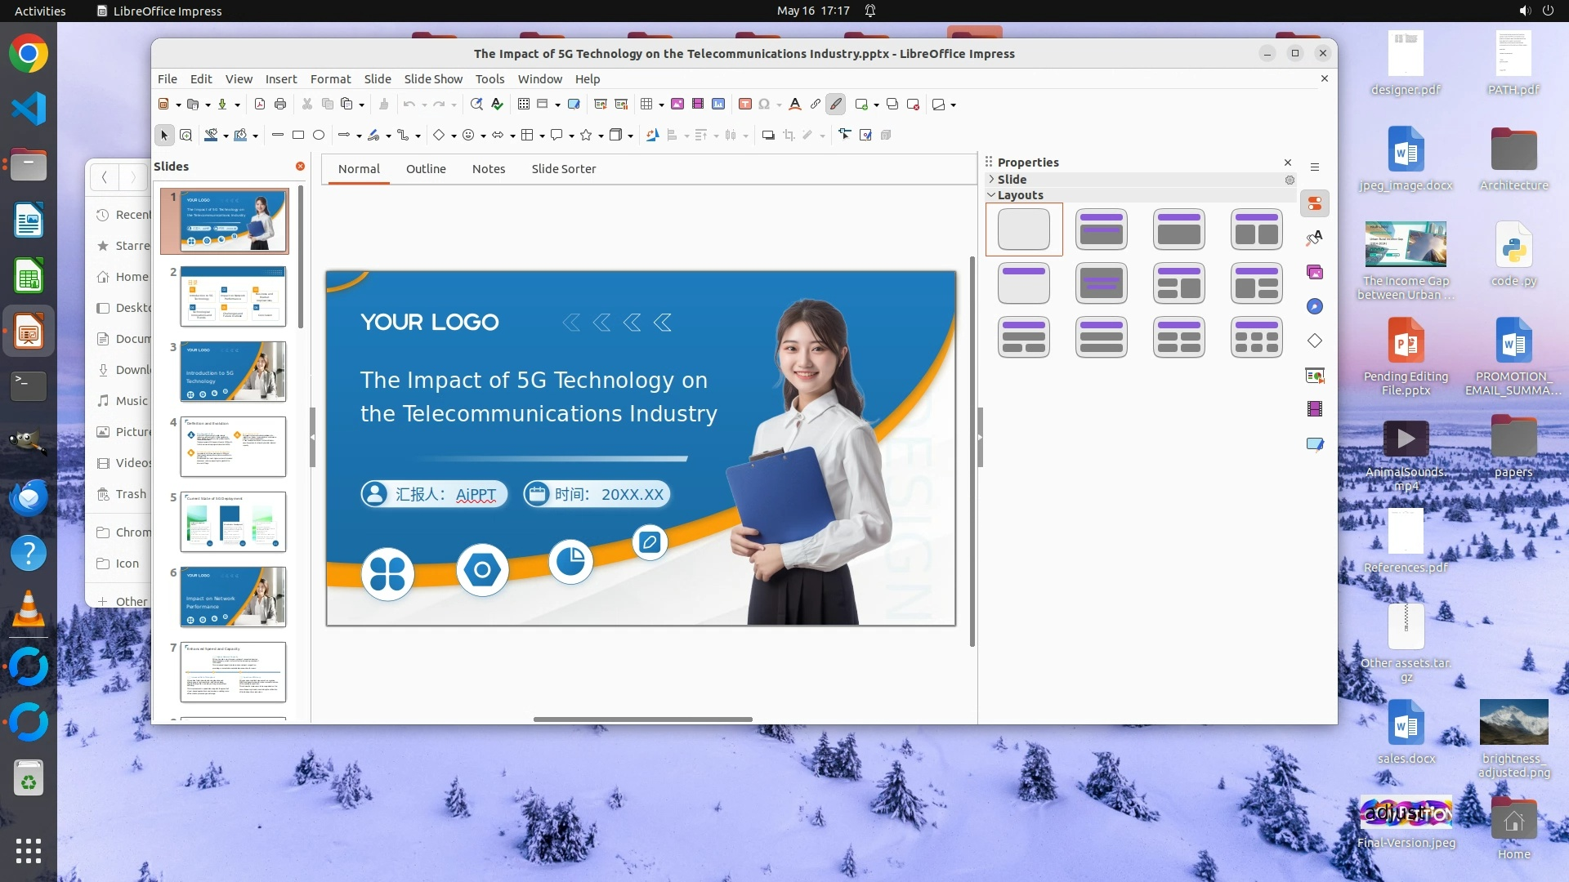Click the Fill Color bucket icon
1569x882 pixels.
(240, 136)
